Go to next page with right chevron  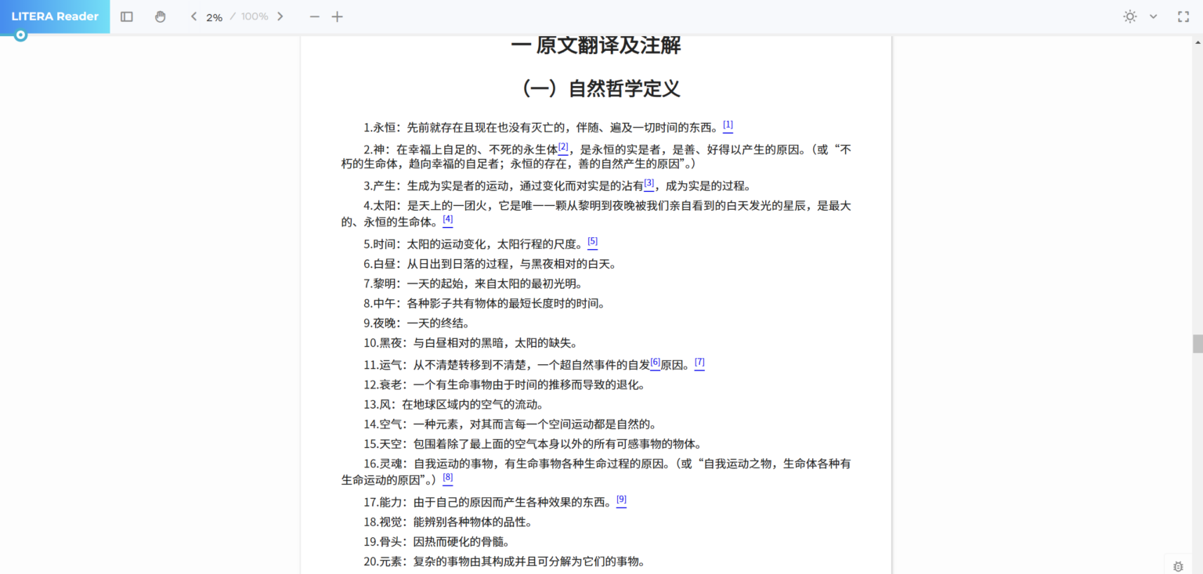pyautogui.click(x=280, y=16)
